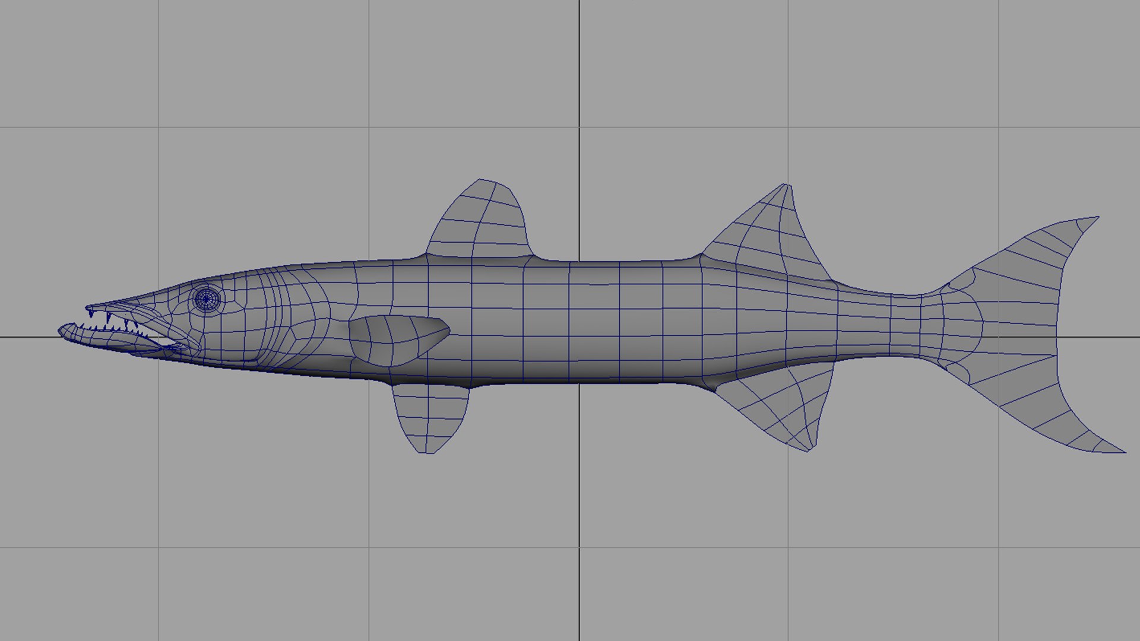The height and width of the screenshot is (641, 1140).
Task: Click the first dorsal fin
Action: (480, 220)
